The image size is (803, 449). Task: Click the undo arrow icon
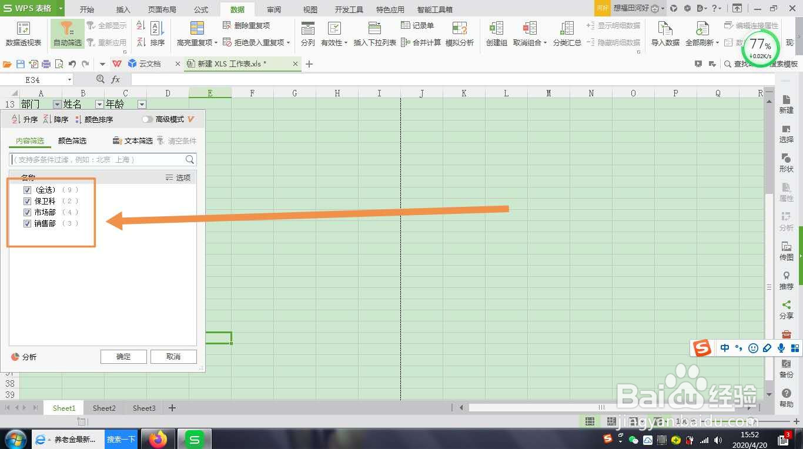(x=72, y=63)
